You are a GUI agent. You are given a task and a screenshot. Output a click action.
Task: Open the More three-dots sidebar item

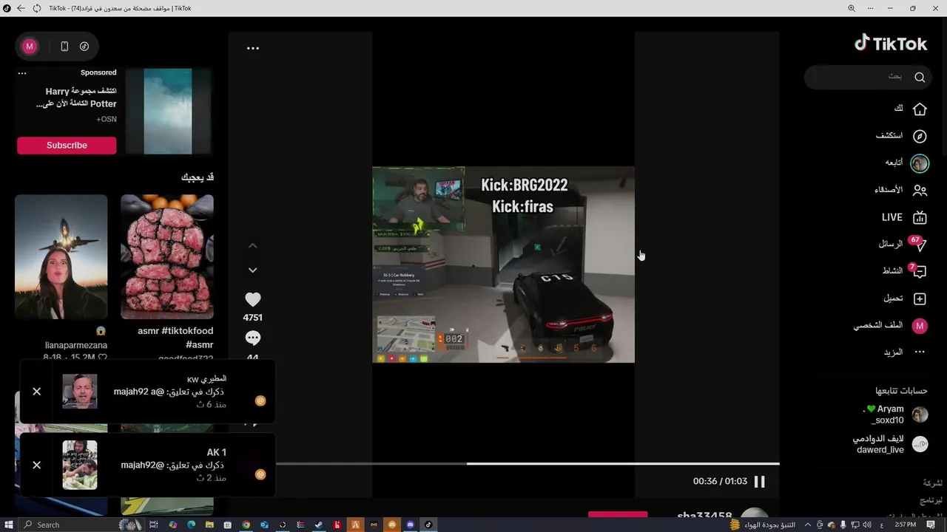coord(920,352)
